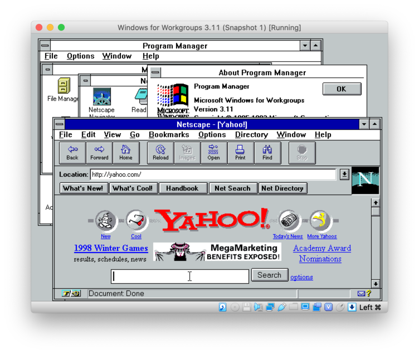Click the What's Cool! directory button

pos(133,188)
